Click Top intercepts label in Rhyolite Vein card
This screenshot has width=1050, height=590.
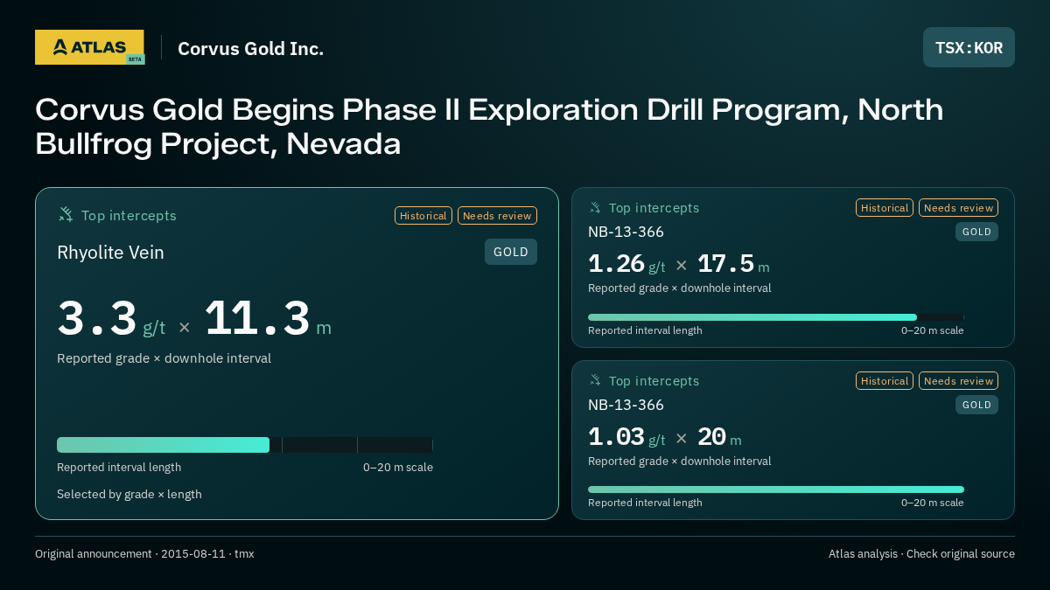[x=129, y=215]
